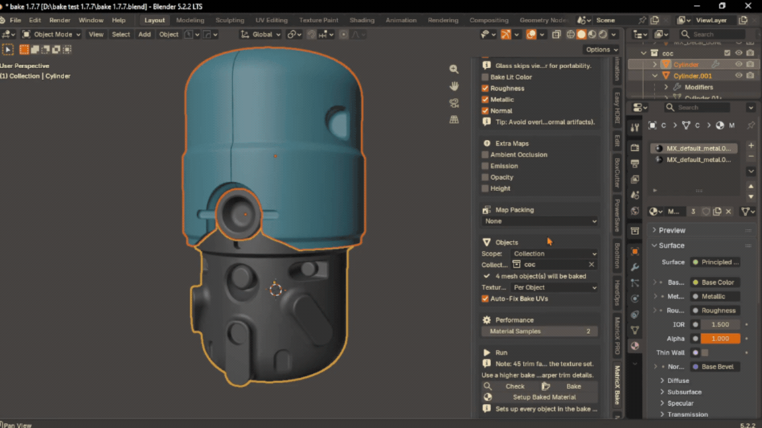The image size is (762, 428).
Task: Open the Render menu
Action: (x=60, y=20)
